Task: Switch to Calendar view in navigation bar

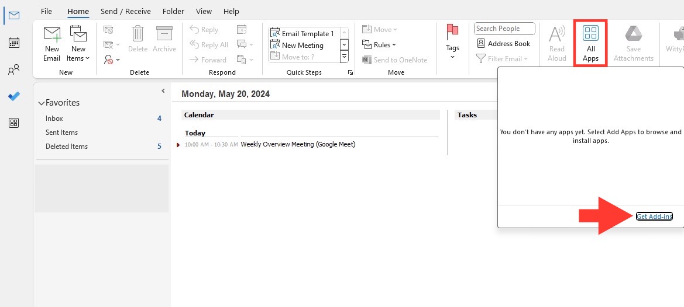Action: point(14,43)
